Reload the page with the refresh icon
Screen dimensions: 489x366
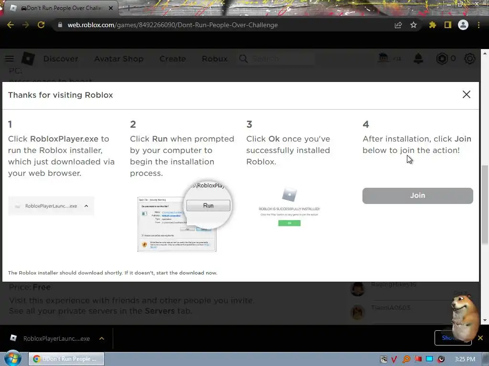click(41, 25)
